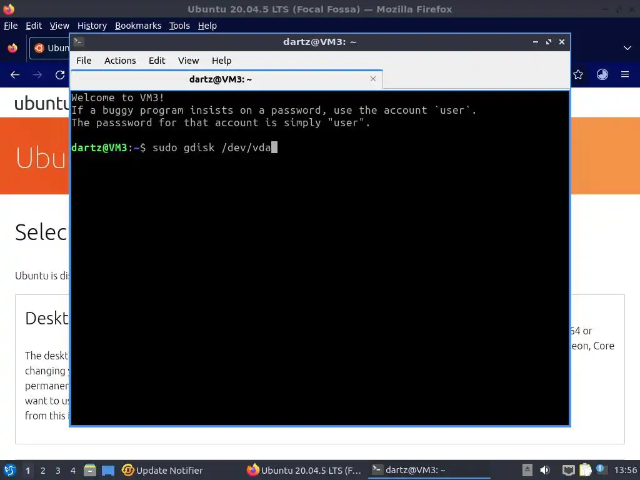Screen dimensions: 640x480
Task: Click Firefox back arrow button
Action: 15,75
